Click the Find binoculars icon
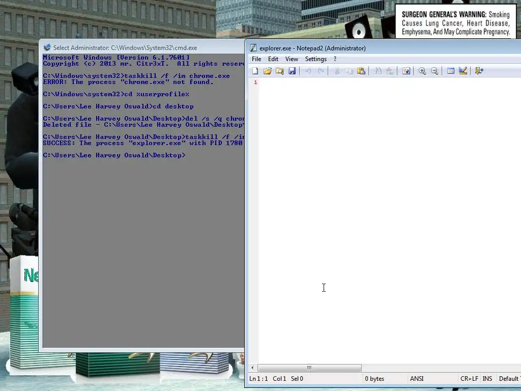Screen dimensions: 521x391 (x=378, y=71)
